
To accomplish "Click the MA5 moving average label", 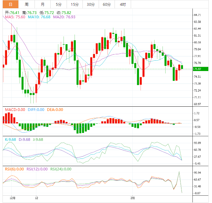I will point(14,17).
